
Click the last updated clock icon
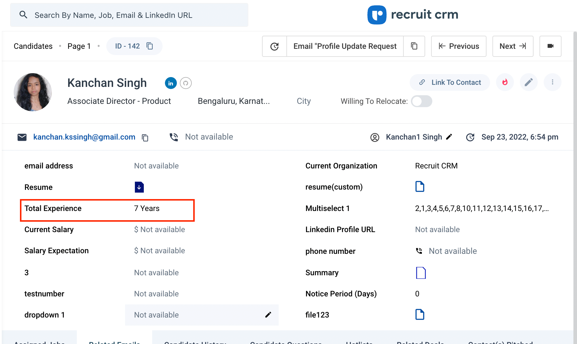tap(470, 137)
